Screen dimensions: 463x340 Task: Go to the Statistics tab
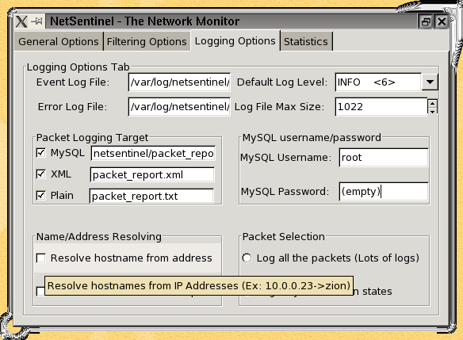point(306,42)
